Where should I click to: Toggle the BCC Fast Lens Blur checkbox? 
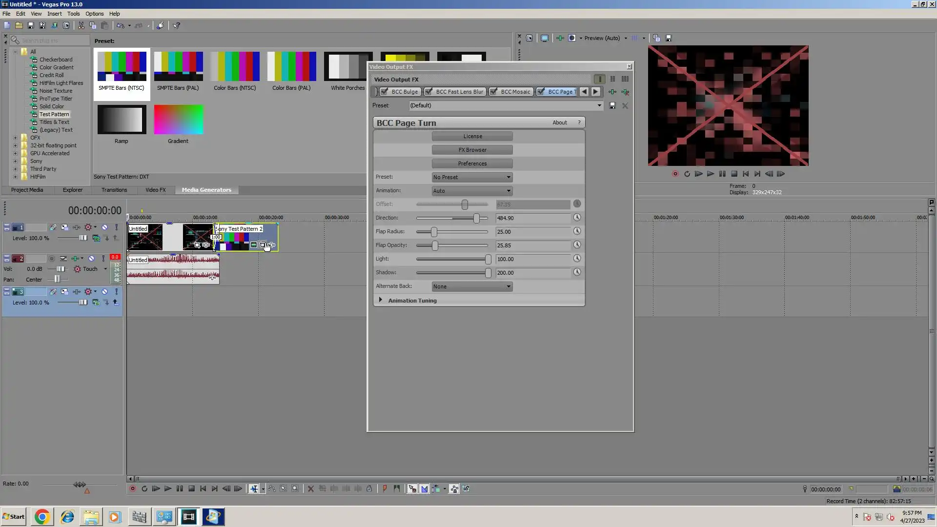pos(428,92)
